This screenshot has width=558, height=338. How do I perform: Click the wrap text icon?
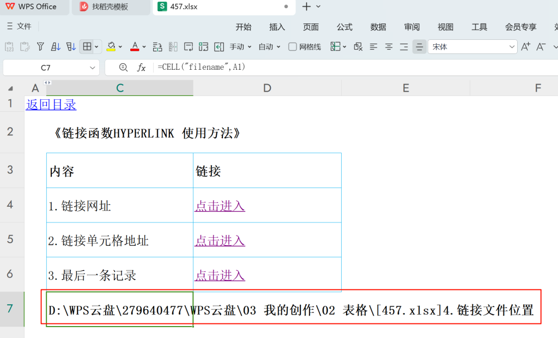coord(188,47)
